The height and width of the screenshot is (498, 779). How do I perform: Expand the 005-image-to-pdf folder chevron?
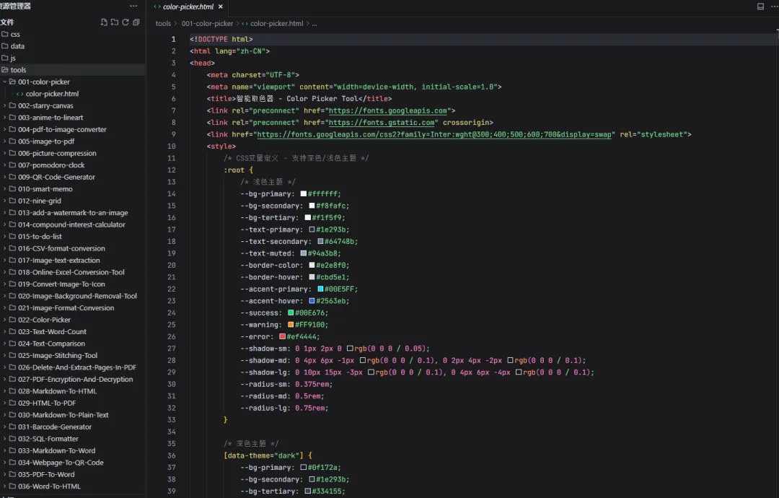[x=5, y=141]
